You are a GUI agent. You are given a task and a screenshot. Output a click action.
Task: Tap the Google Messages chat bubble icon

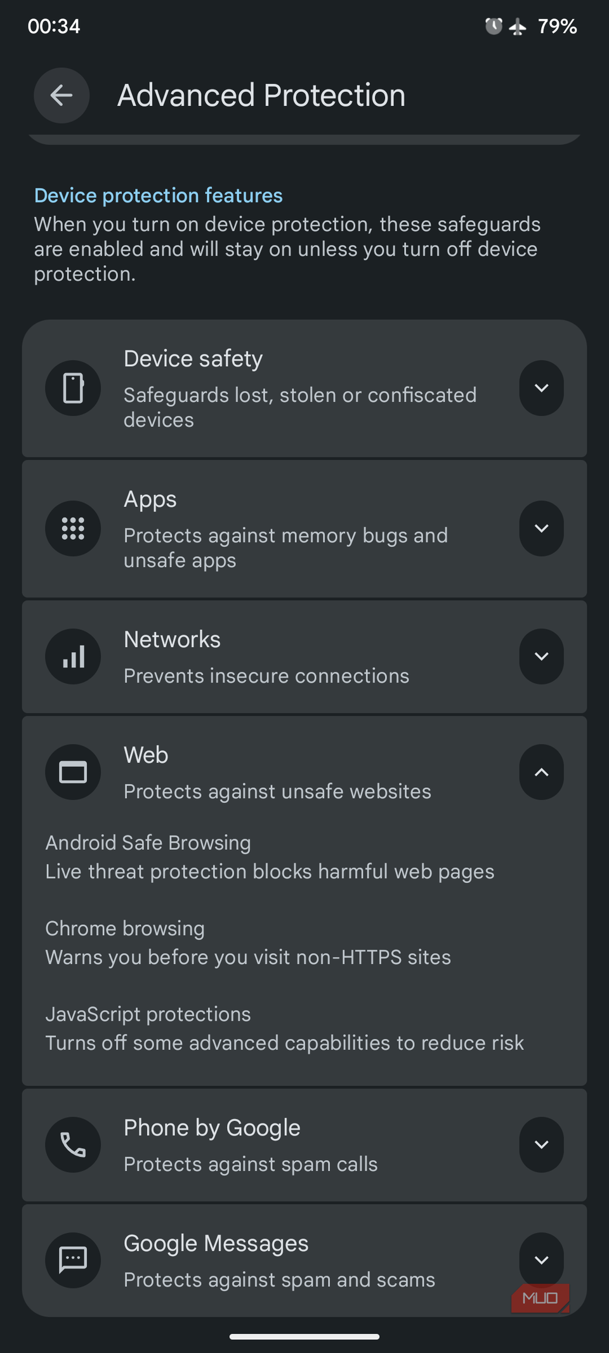73,1260
